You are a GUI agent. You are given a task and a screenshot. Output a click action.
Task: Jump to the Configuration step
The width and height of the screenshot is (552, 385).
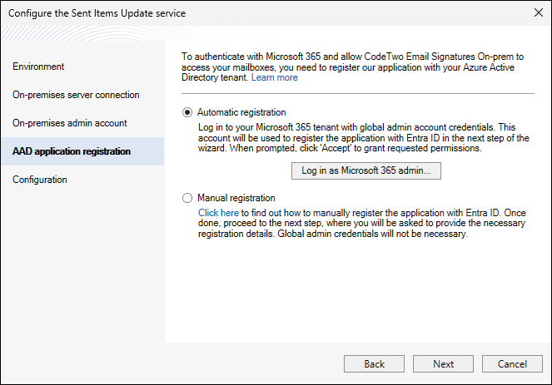click(40, 180)
